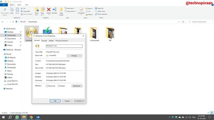
Task: Click the Search Downloads box
Action: coord(200,22)
